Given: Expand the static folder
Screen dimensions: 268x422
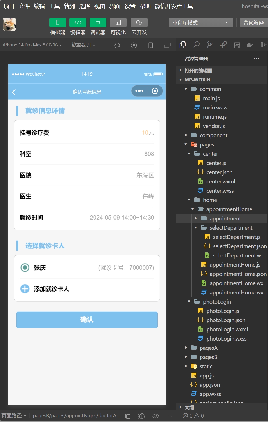Looking at the screenshot, I should (222, 366).
